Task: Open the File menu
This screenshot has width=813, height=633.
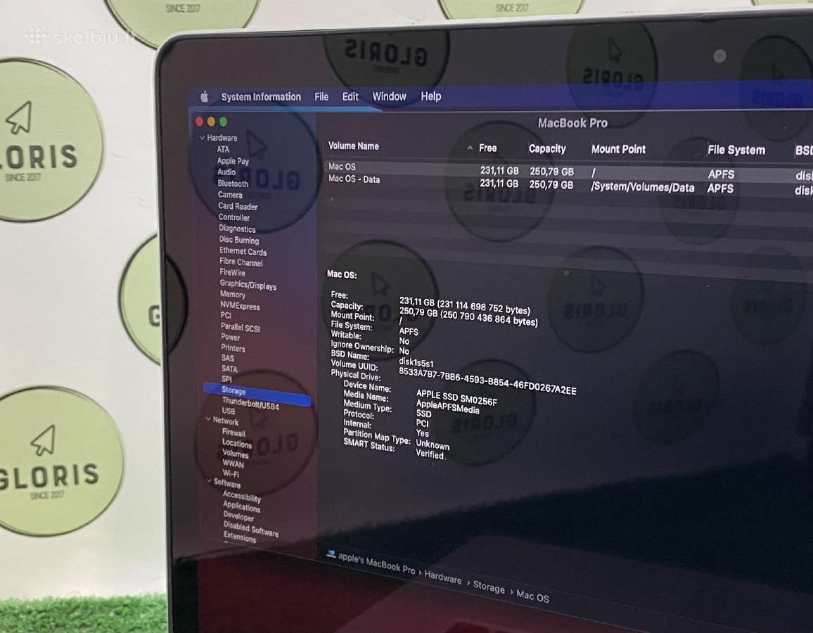Action: click(321, 97)
